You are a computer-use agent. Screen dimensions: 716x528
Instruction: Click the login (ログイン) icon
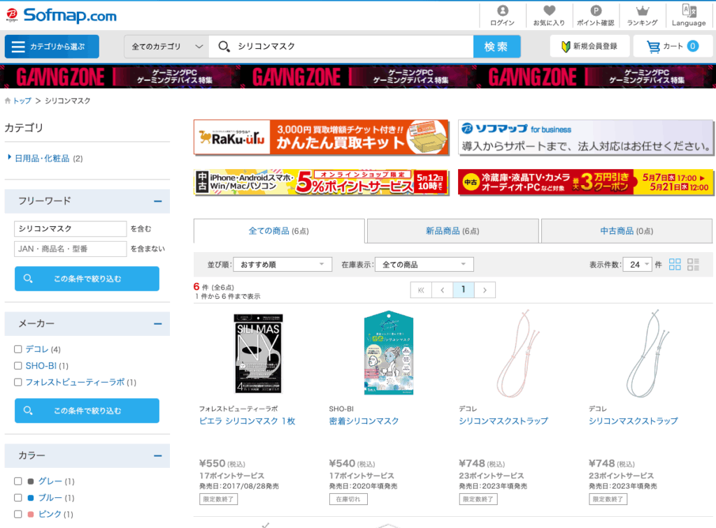click(502, 15)
